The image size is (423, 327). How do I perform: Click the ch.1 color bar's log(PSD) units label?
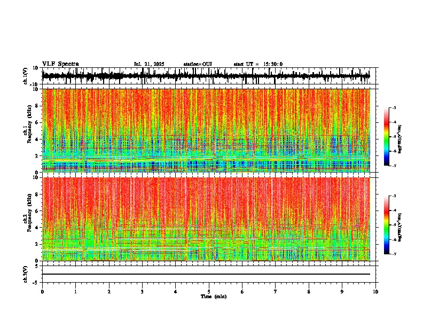[400, 139]
